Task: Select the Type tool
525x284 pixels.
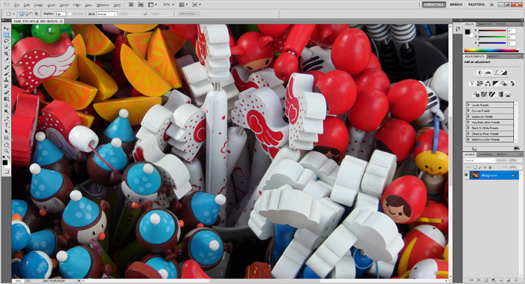Action: (6, 125)
